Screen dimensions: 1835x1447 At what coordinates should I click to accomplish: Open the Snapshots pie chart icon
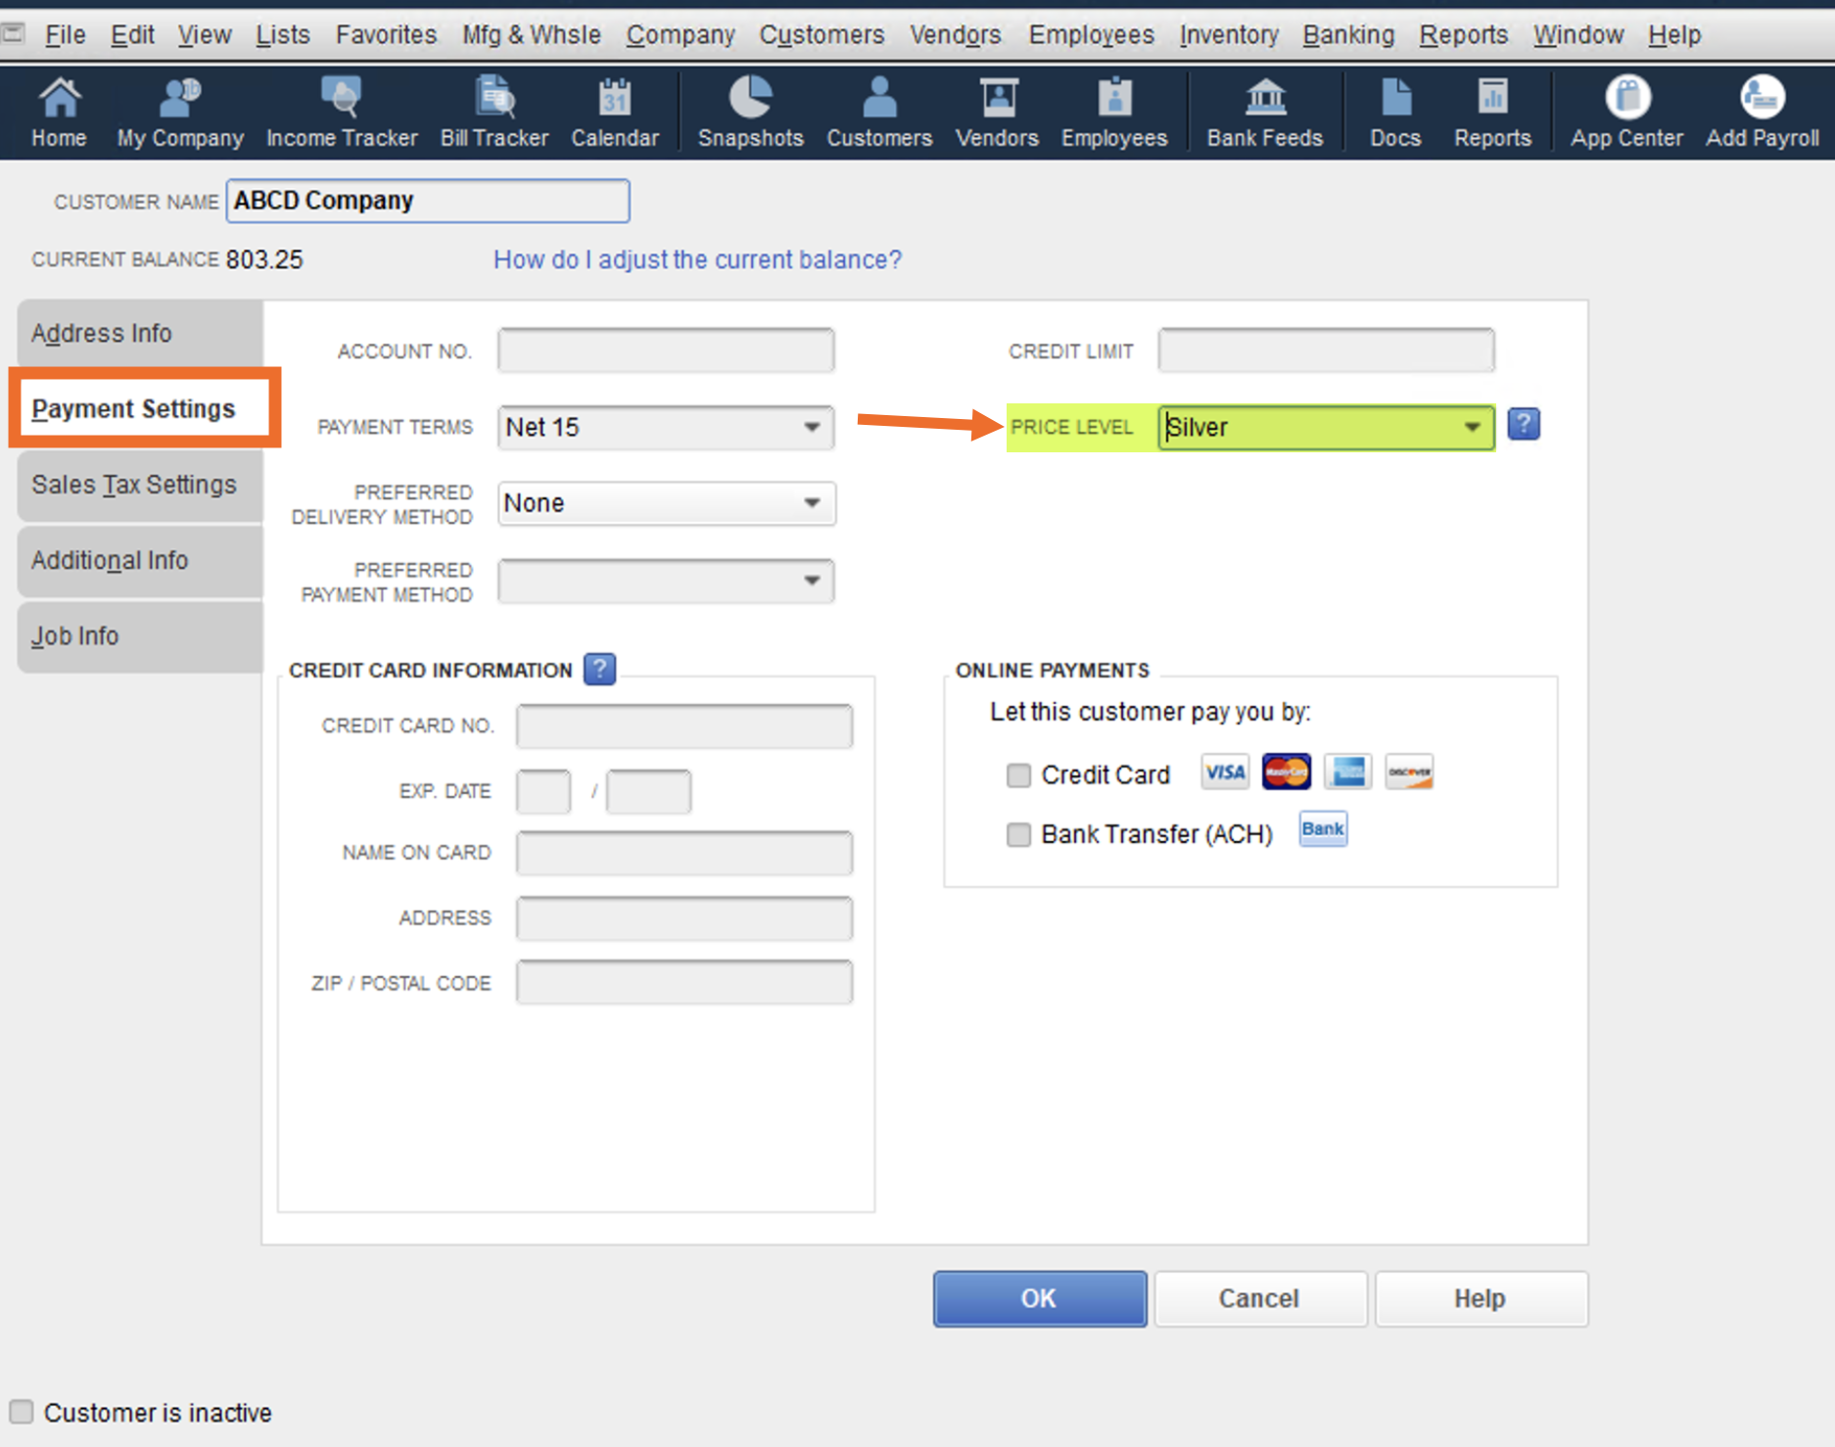pyautogui.click(x=750, y=112)
